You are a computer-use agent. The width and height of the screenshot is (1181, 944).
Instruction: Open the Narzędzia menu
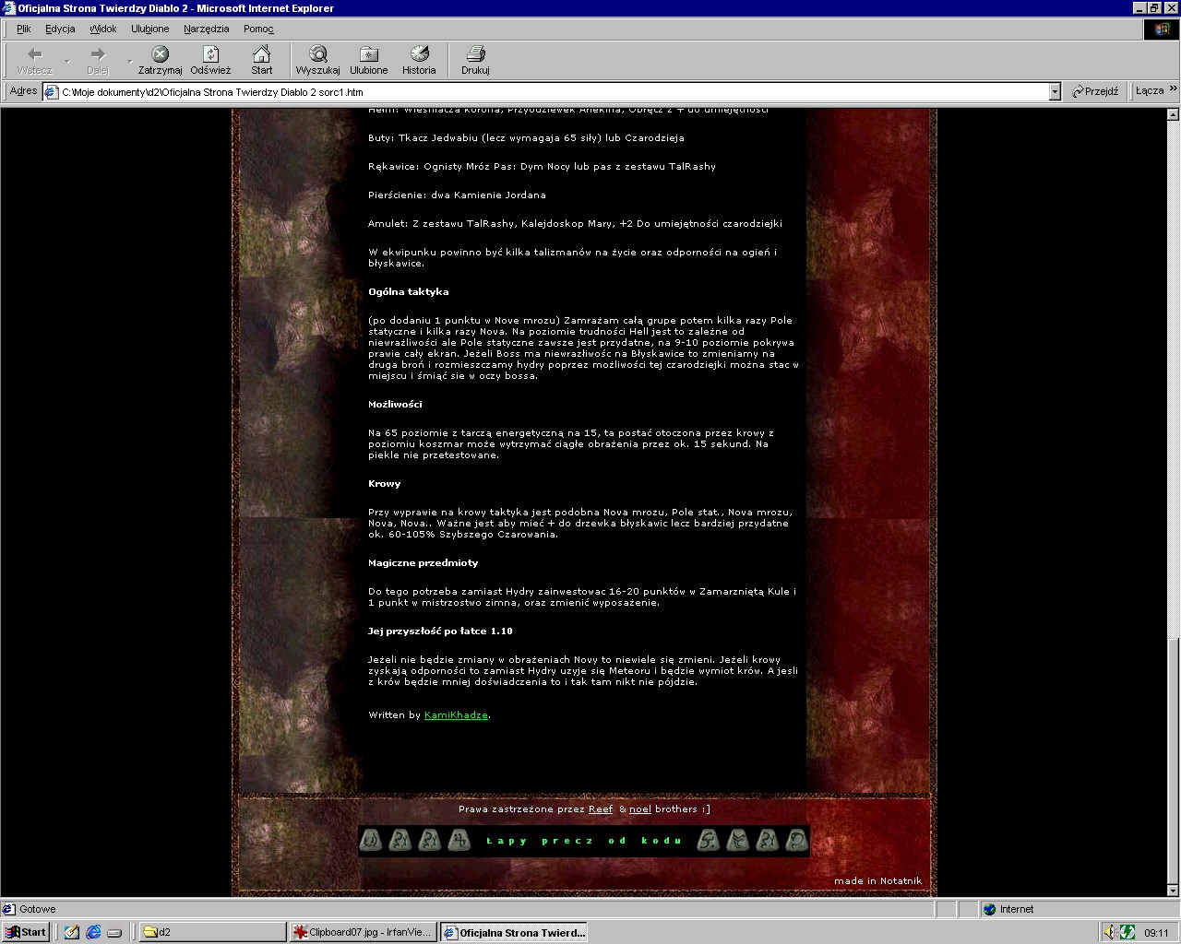(206, 29)
